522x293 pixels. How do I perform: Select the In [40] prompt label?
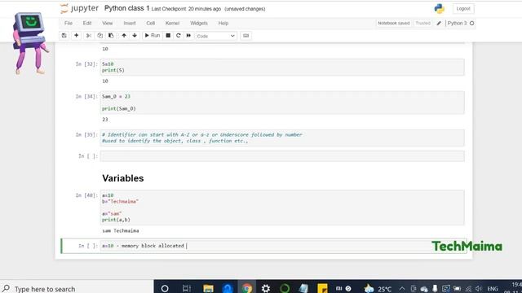point(86,195)
